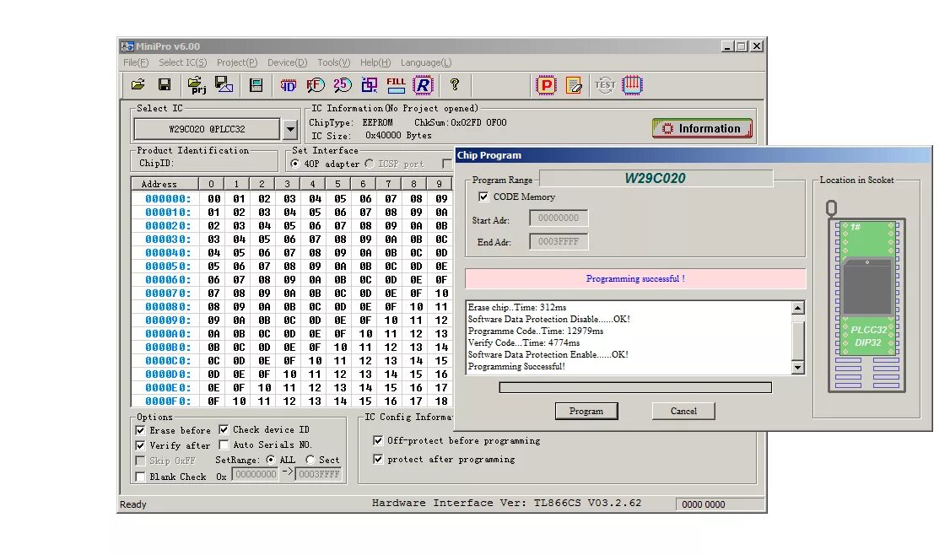Open the Tools(V) menu
Screen dimensions: 950x555
coord(334,62)
